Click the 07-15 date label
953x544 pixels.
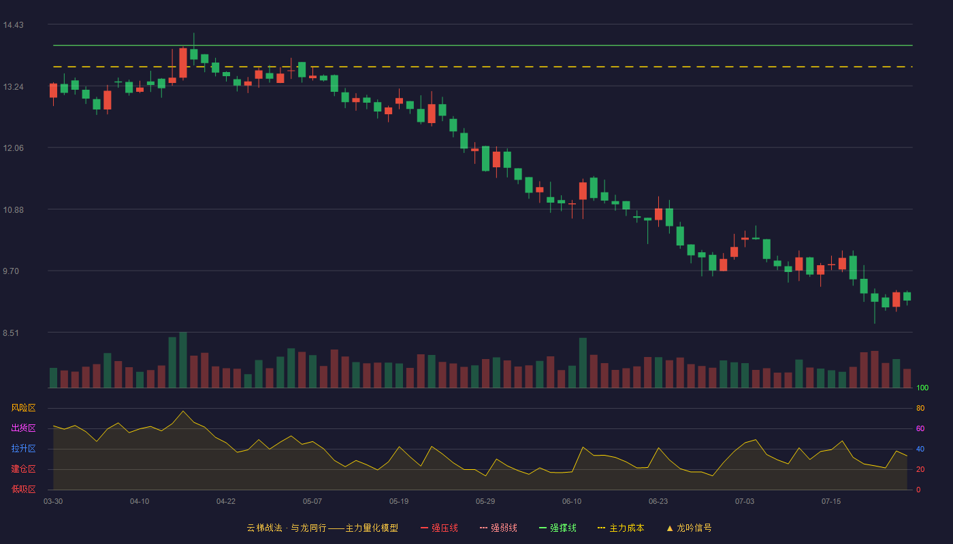pyautogui.click(x=831, y=501)
